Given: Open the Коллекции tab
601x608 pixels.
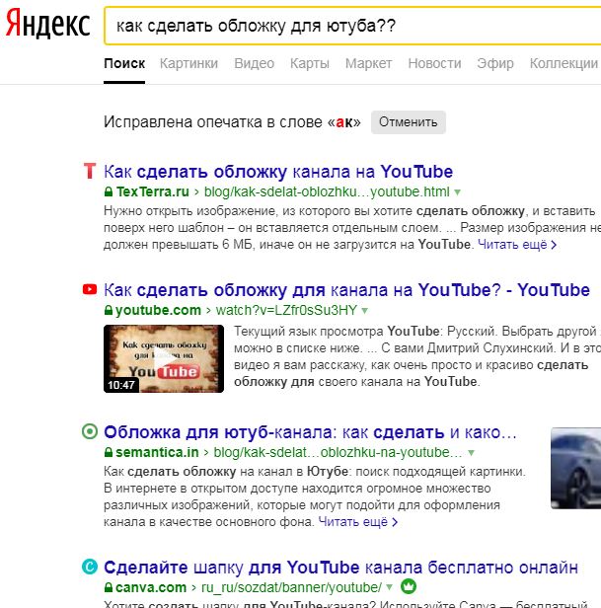Looking at the screenshot, I should (x=563, y=63).
